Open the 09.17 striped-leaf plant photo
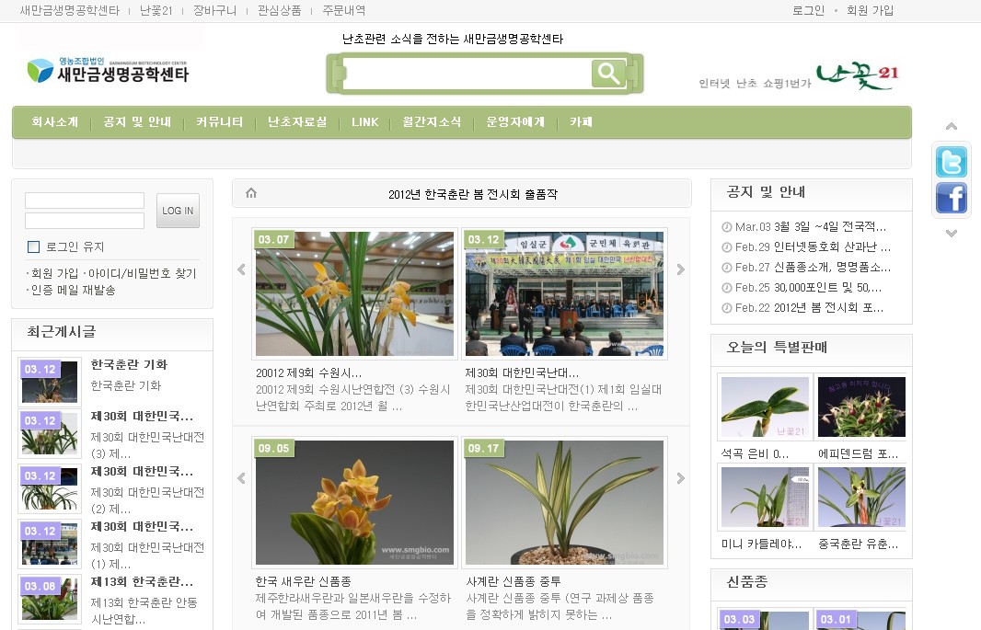 (564, 502)
